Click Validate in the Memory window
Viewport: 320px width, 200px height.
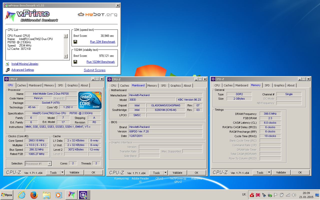click(281, 172)
